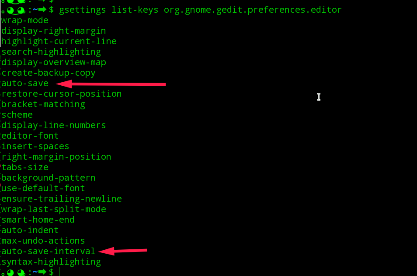Screen dimensions: 417x276
Task: Click the editor-font output line
Action: coord(30,136)
